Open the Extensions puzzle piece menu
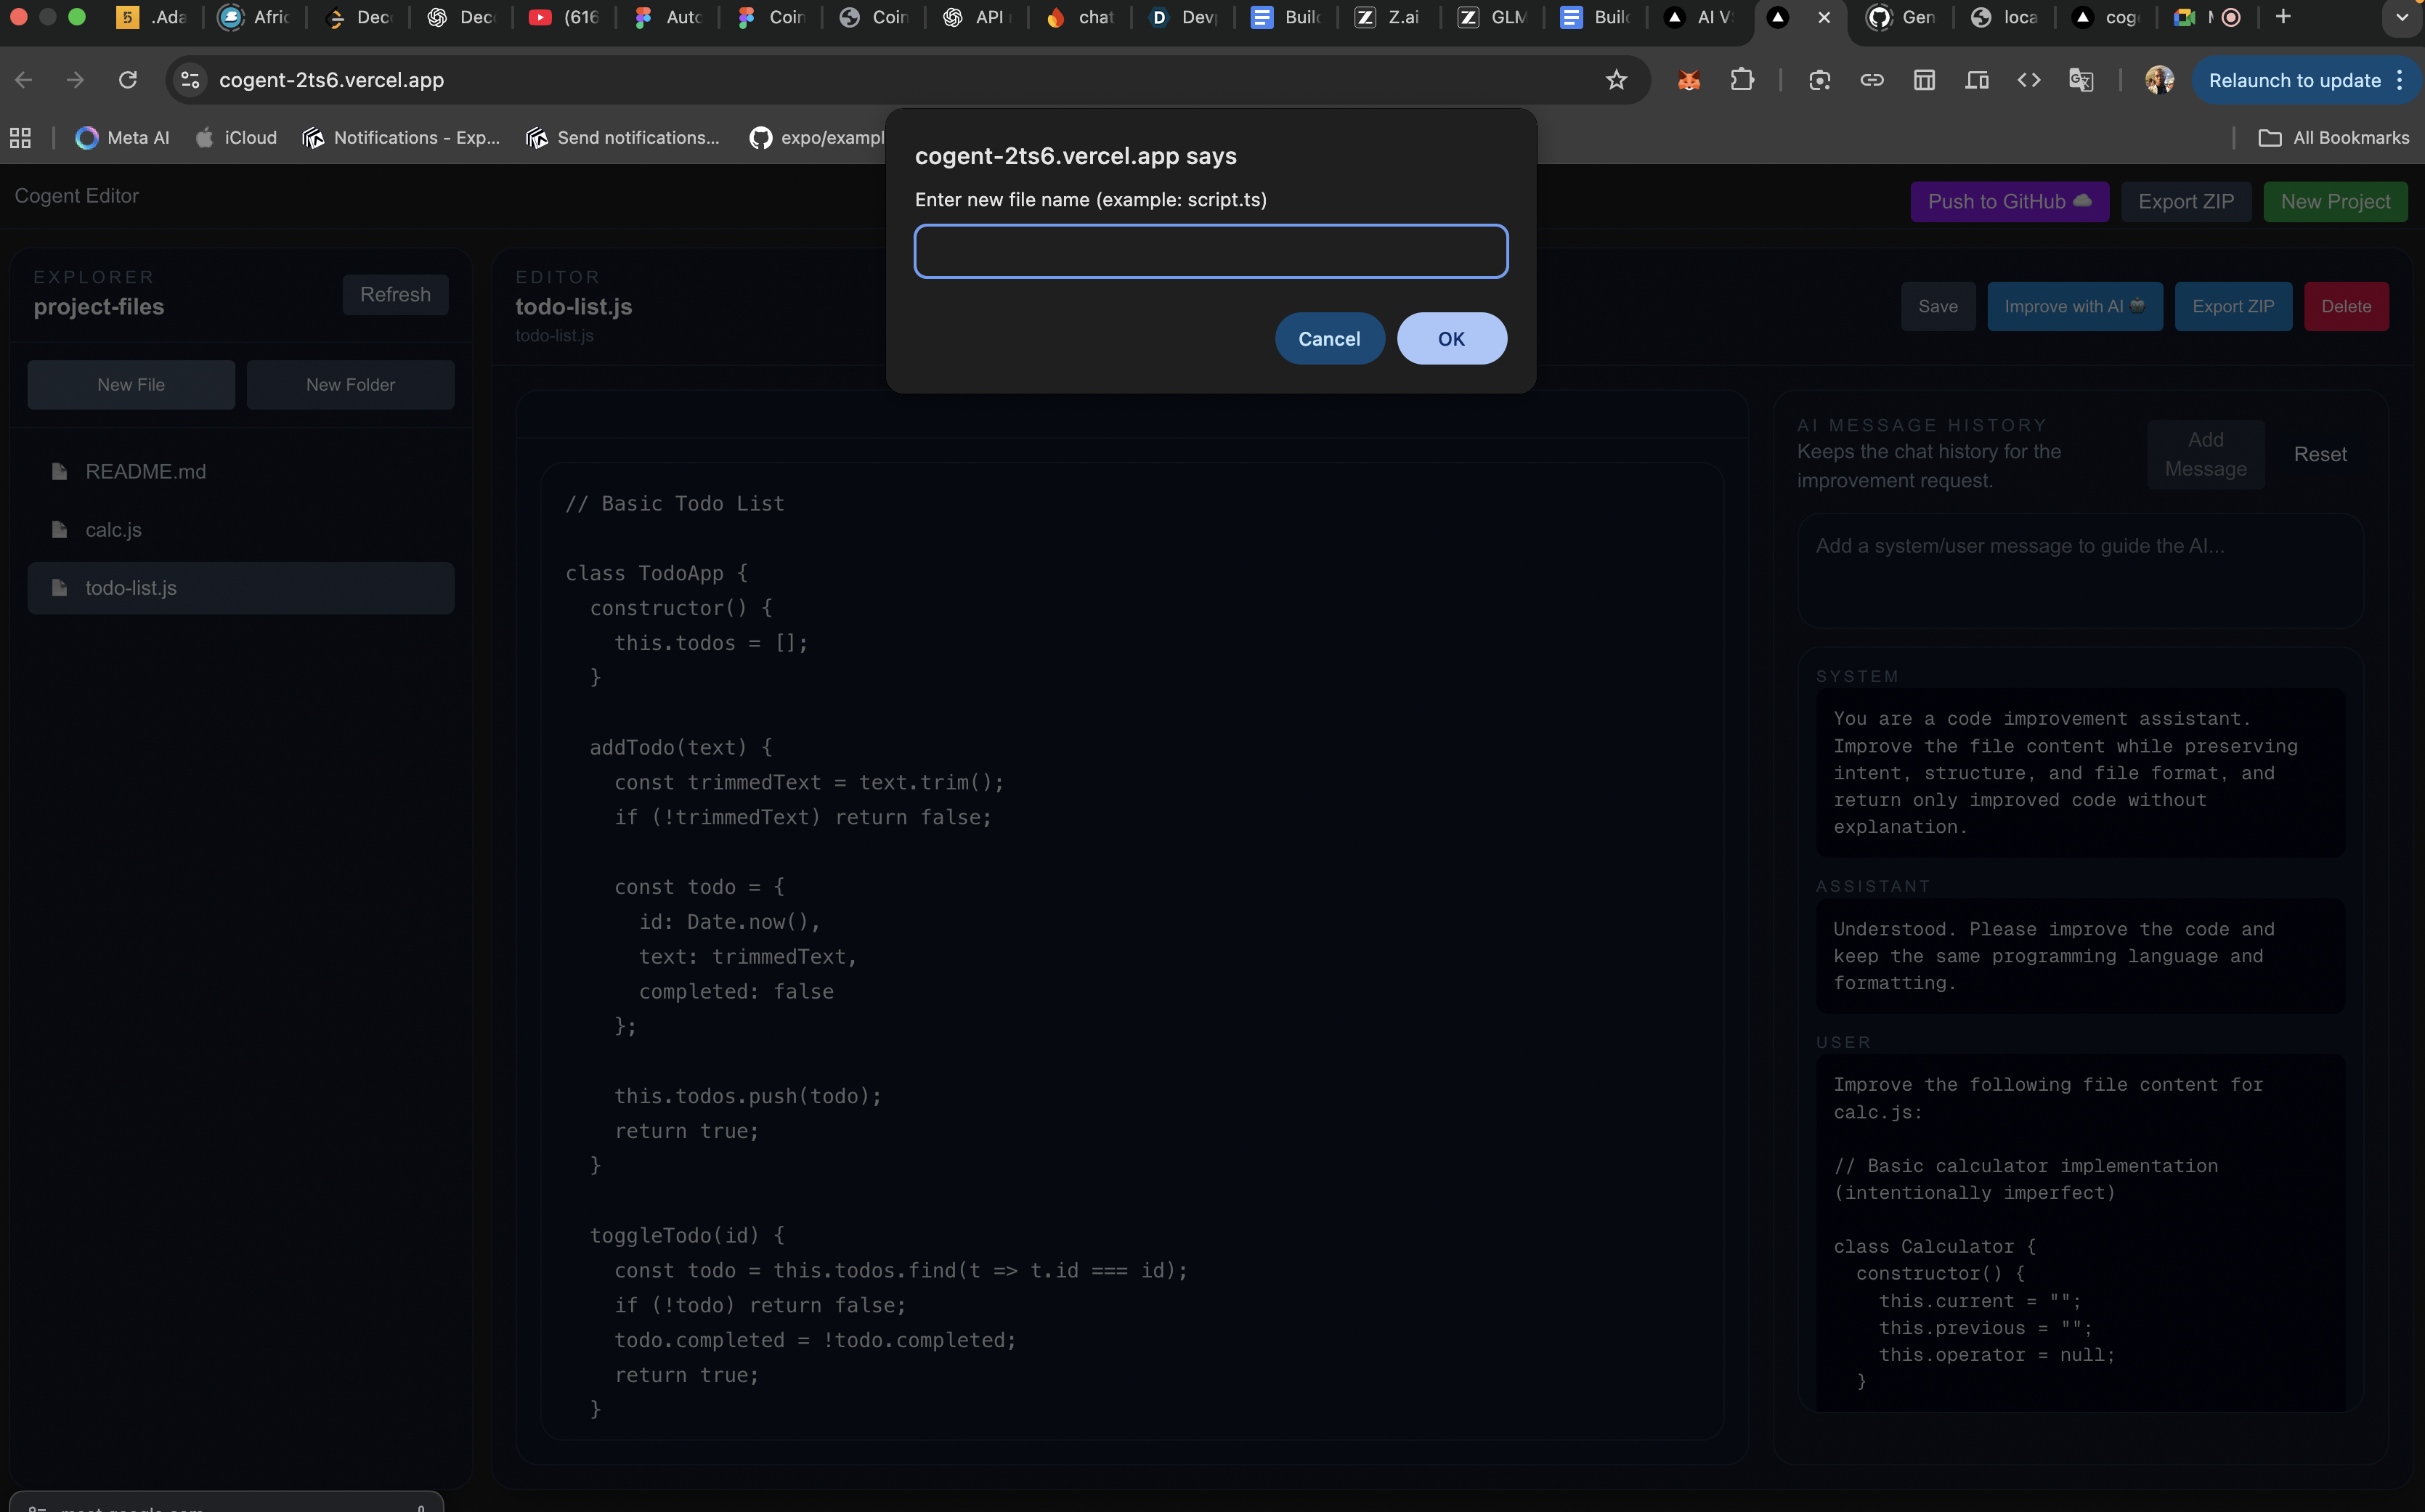2425x1512 pixels. coord(1742,80)
